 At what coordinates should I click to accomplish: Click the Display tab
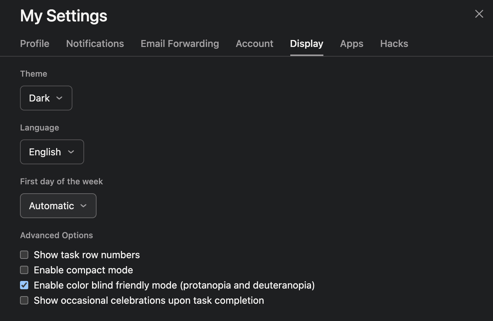(306, 43)
